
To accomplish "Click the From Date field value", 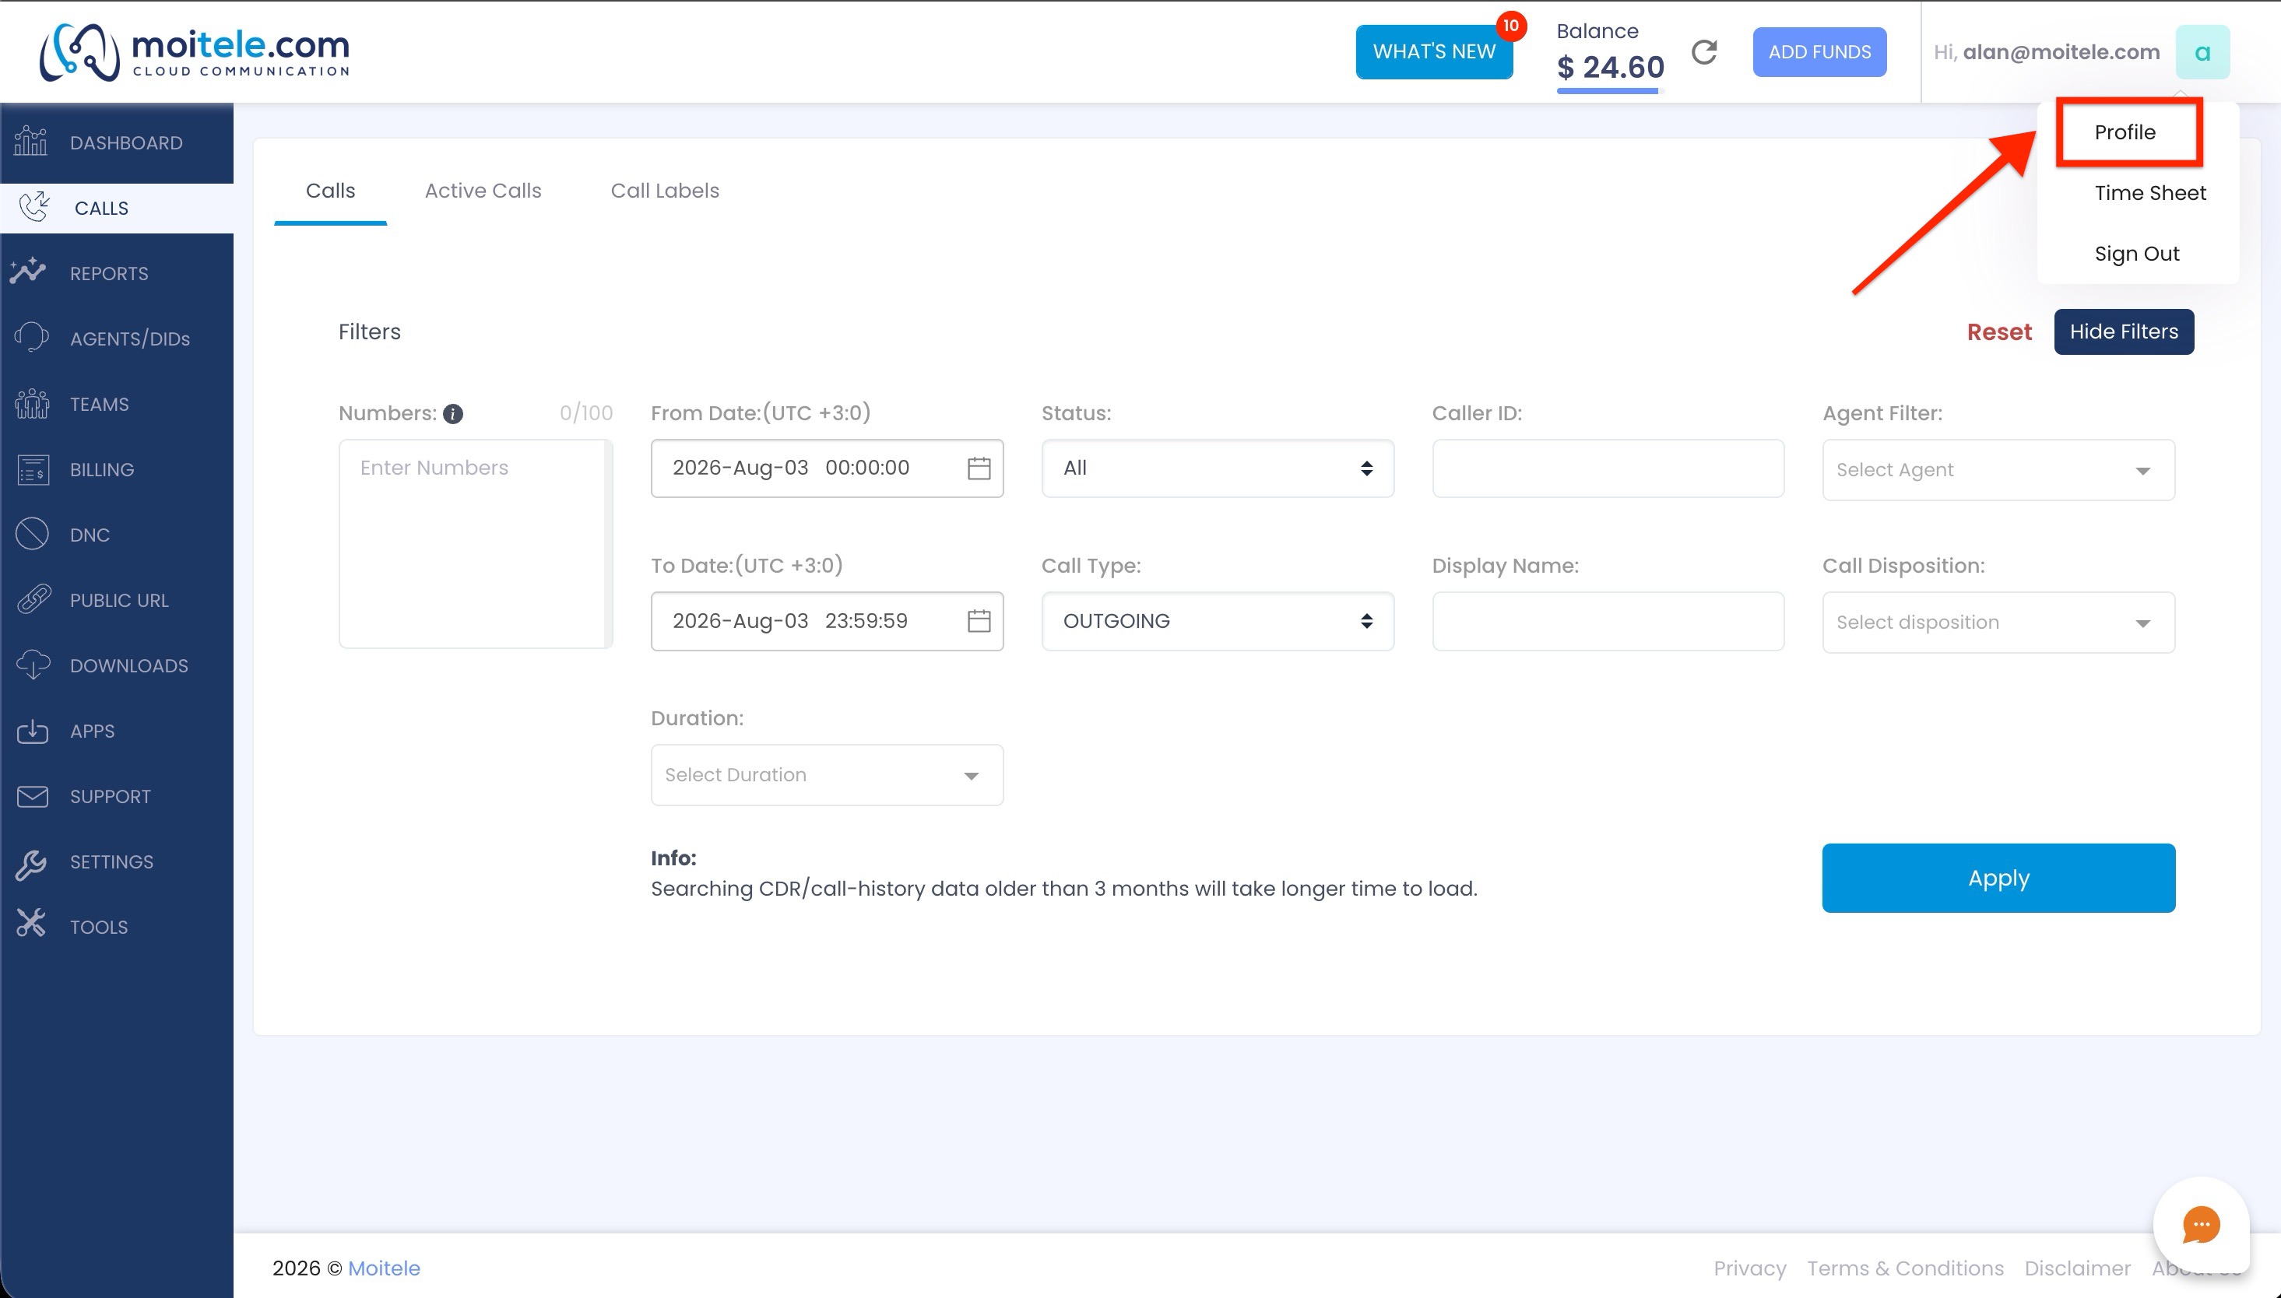I will 790,468.
